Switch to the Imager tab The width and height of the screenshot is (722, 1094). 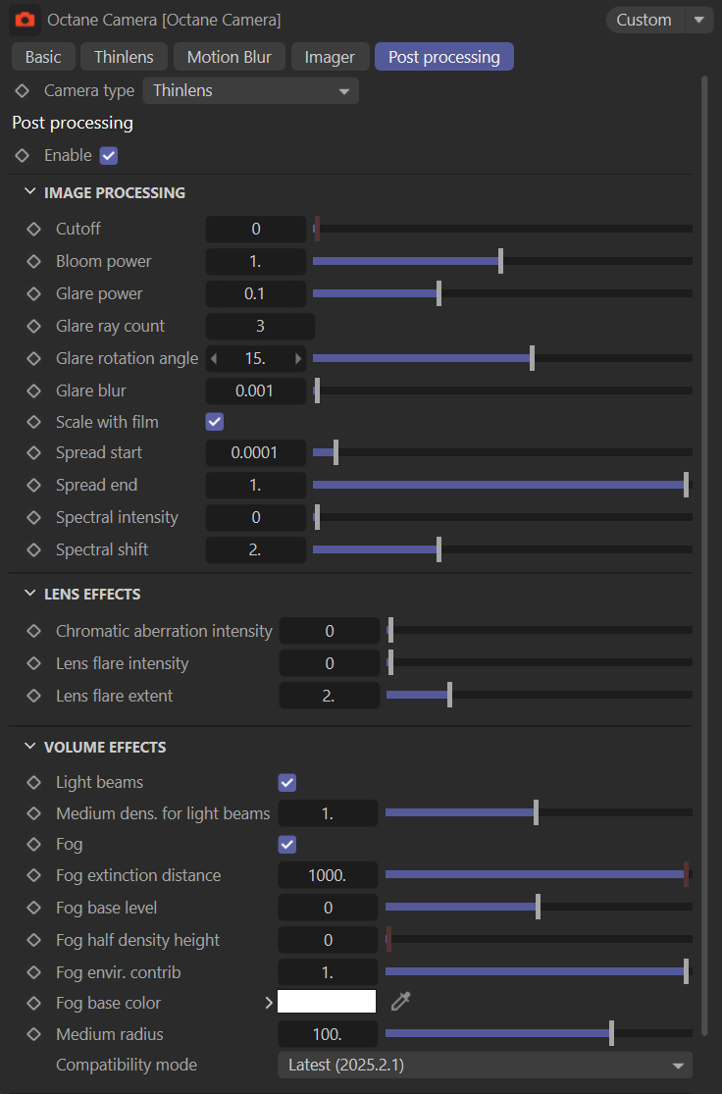click(330, 57)
